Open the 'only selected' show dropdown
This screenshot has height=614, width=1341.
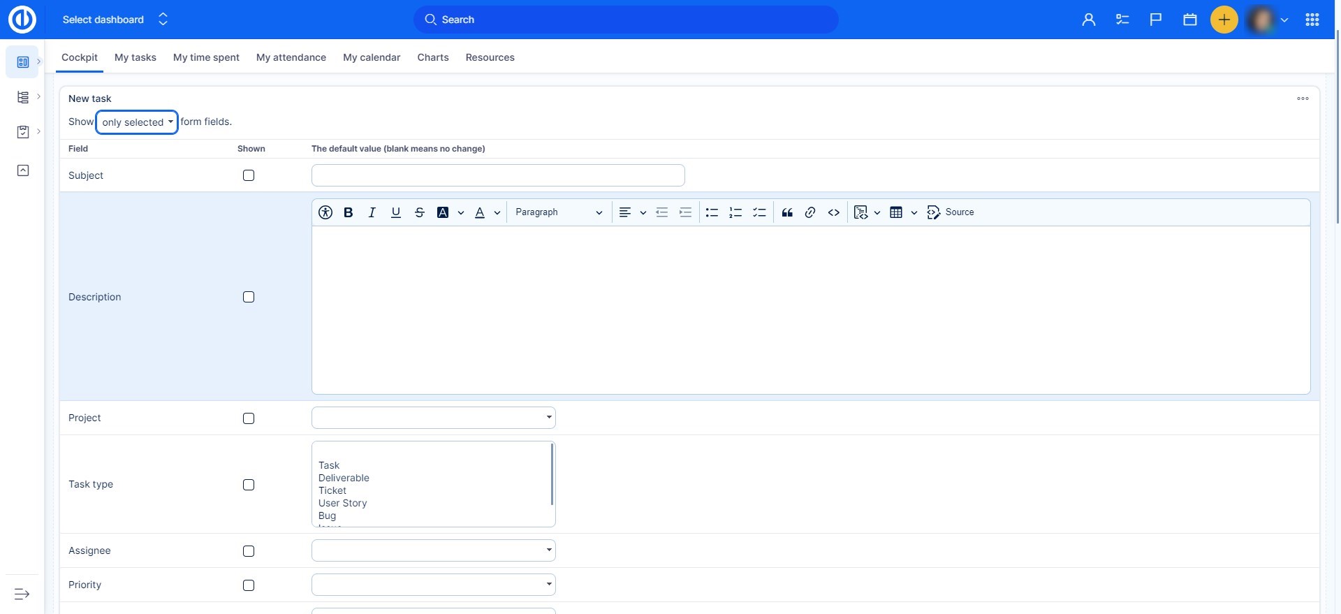coord(137,122)
